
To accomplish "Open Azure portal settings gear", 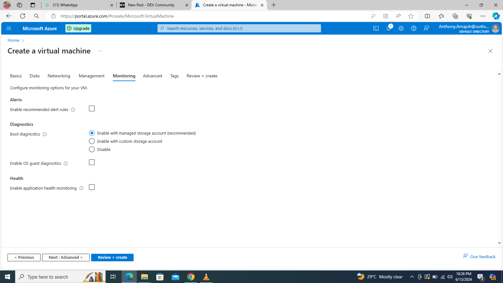I will [x=401, y=28].
